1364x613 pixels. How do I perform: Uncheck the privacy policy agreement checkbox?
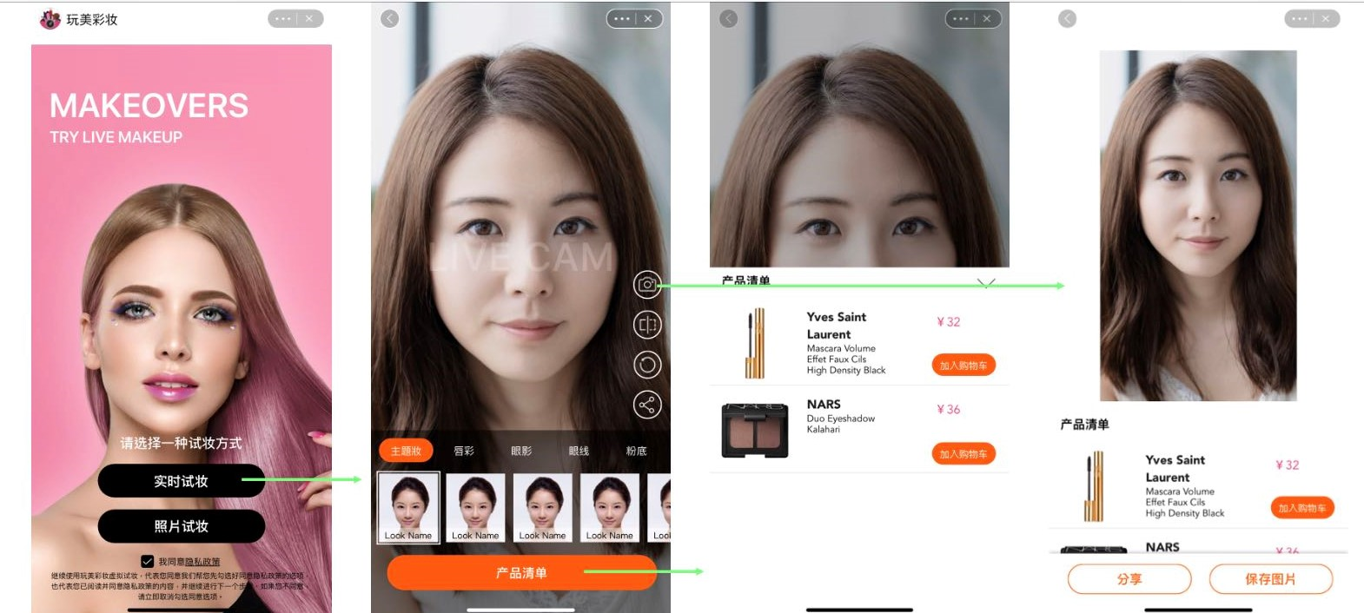click(x=148, y=562)
